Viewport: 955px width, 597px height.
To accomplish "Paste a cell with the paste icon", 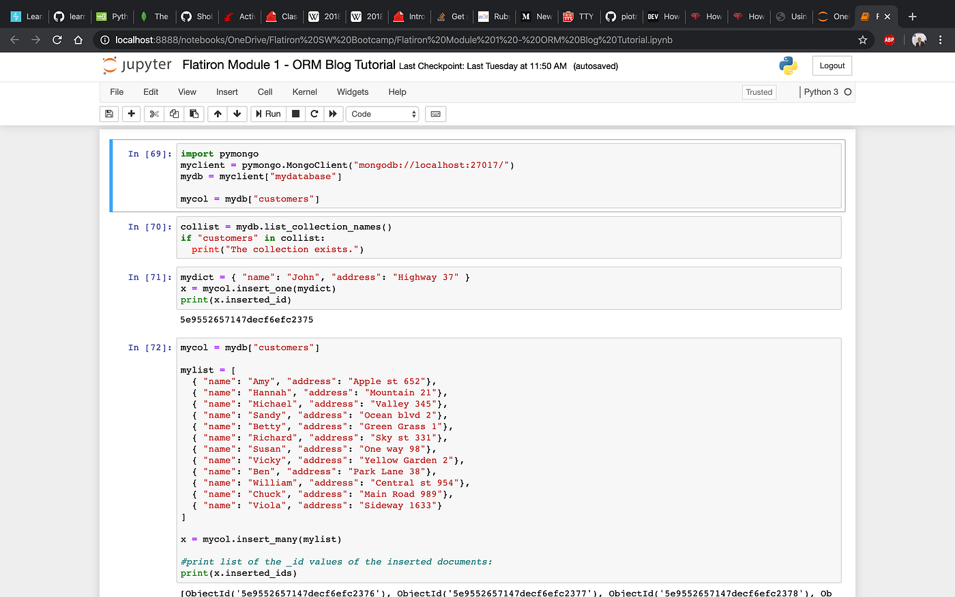I will point(194,113).
